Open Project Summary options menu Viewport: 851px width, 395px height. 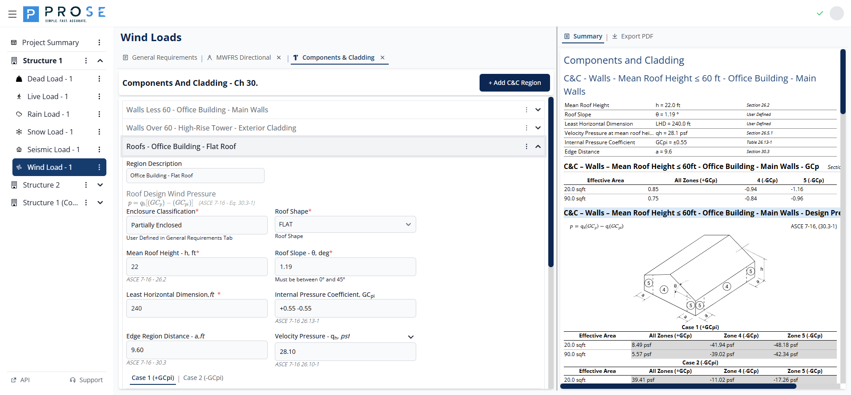pos(99,42)
